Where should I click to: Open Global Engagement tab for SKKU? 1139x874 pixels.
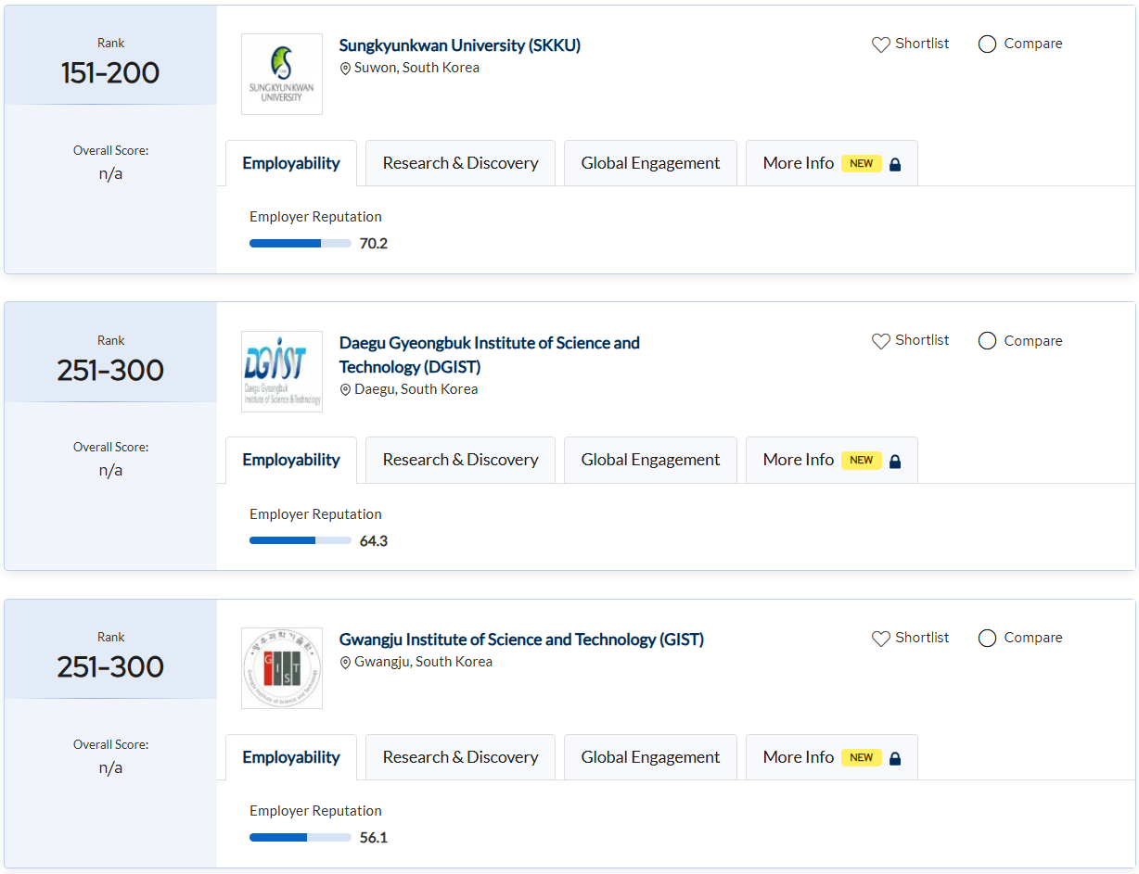point(650,163)
